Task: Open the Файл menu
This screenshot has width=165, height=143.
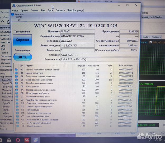Action: [15, 11]
